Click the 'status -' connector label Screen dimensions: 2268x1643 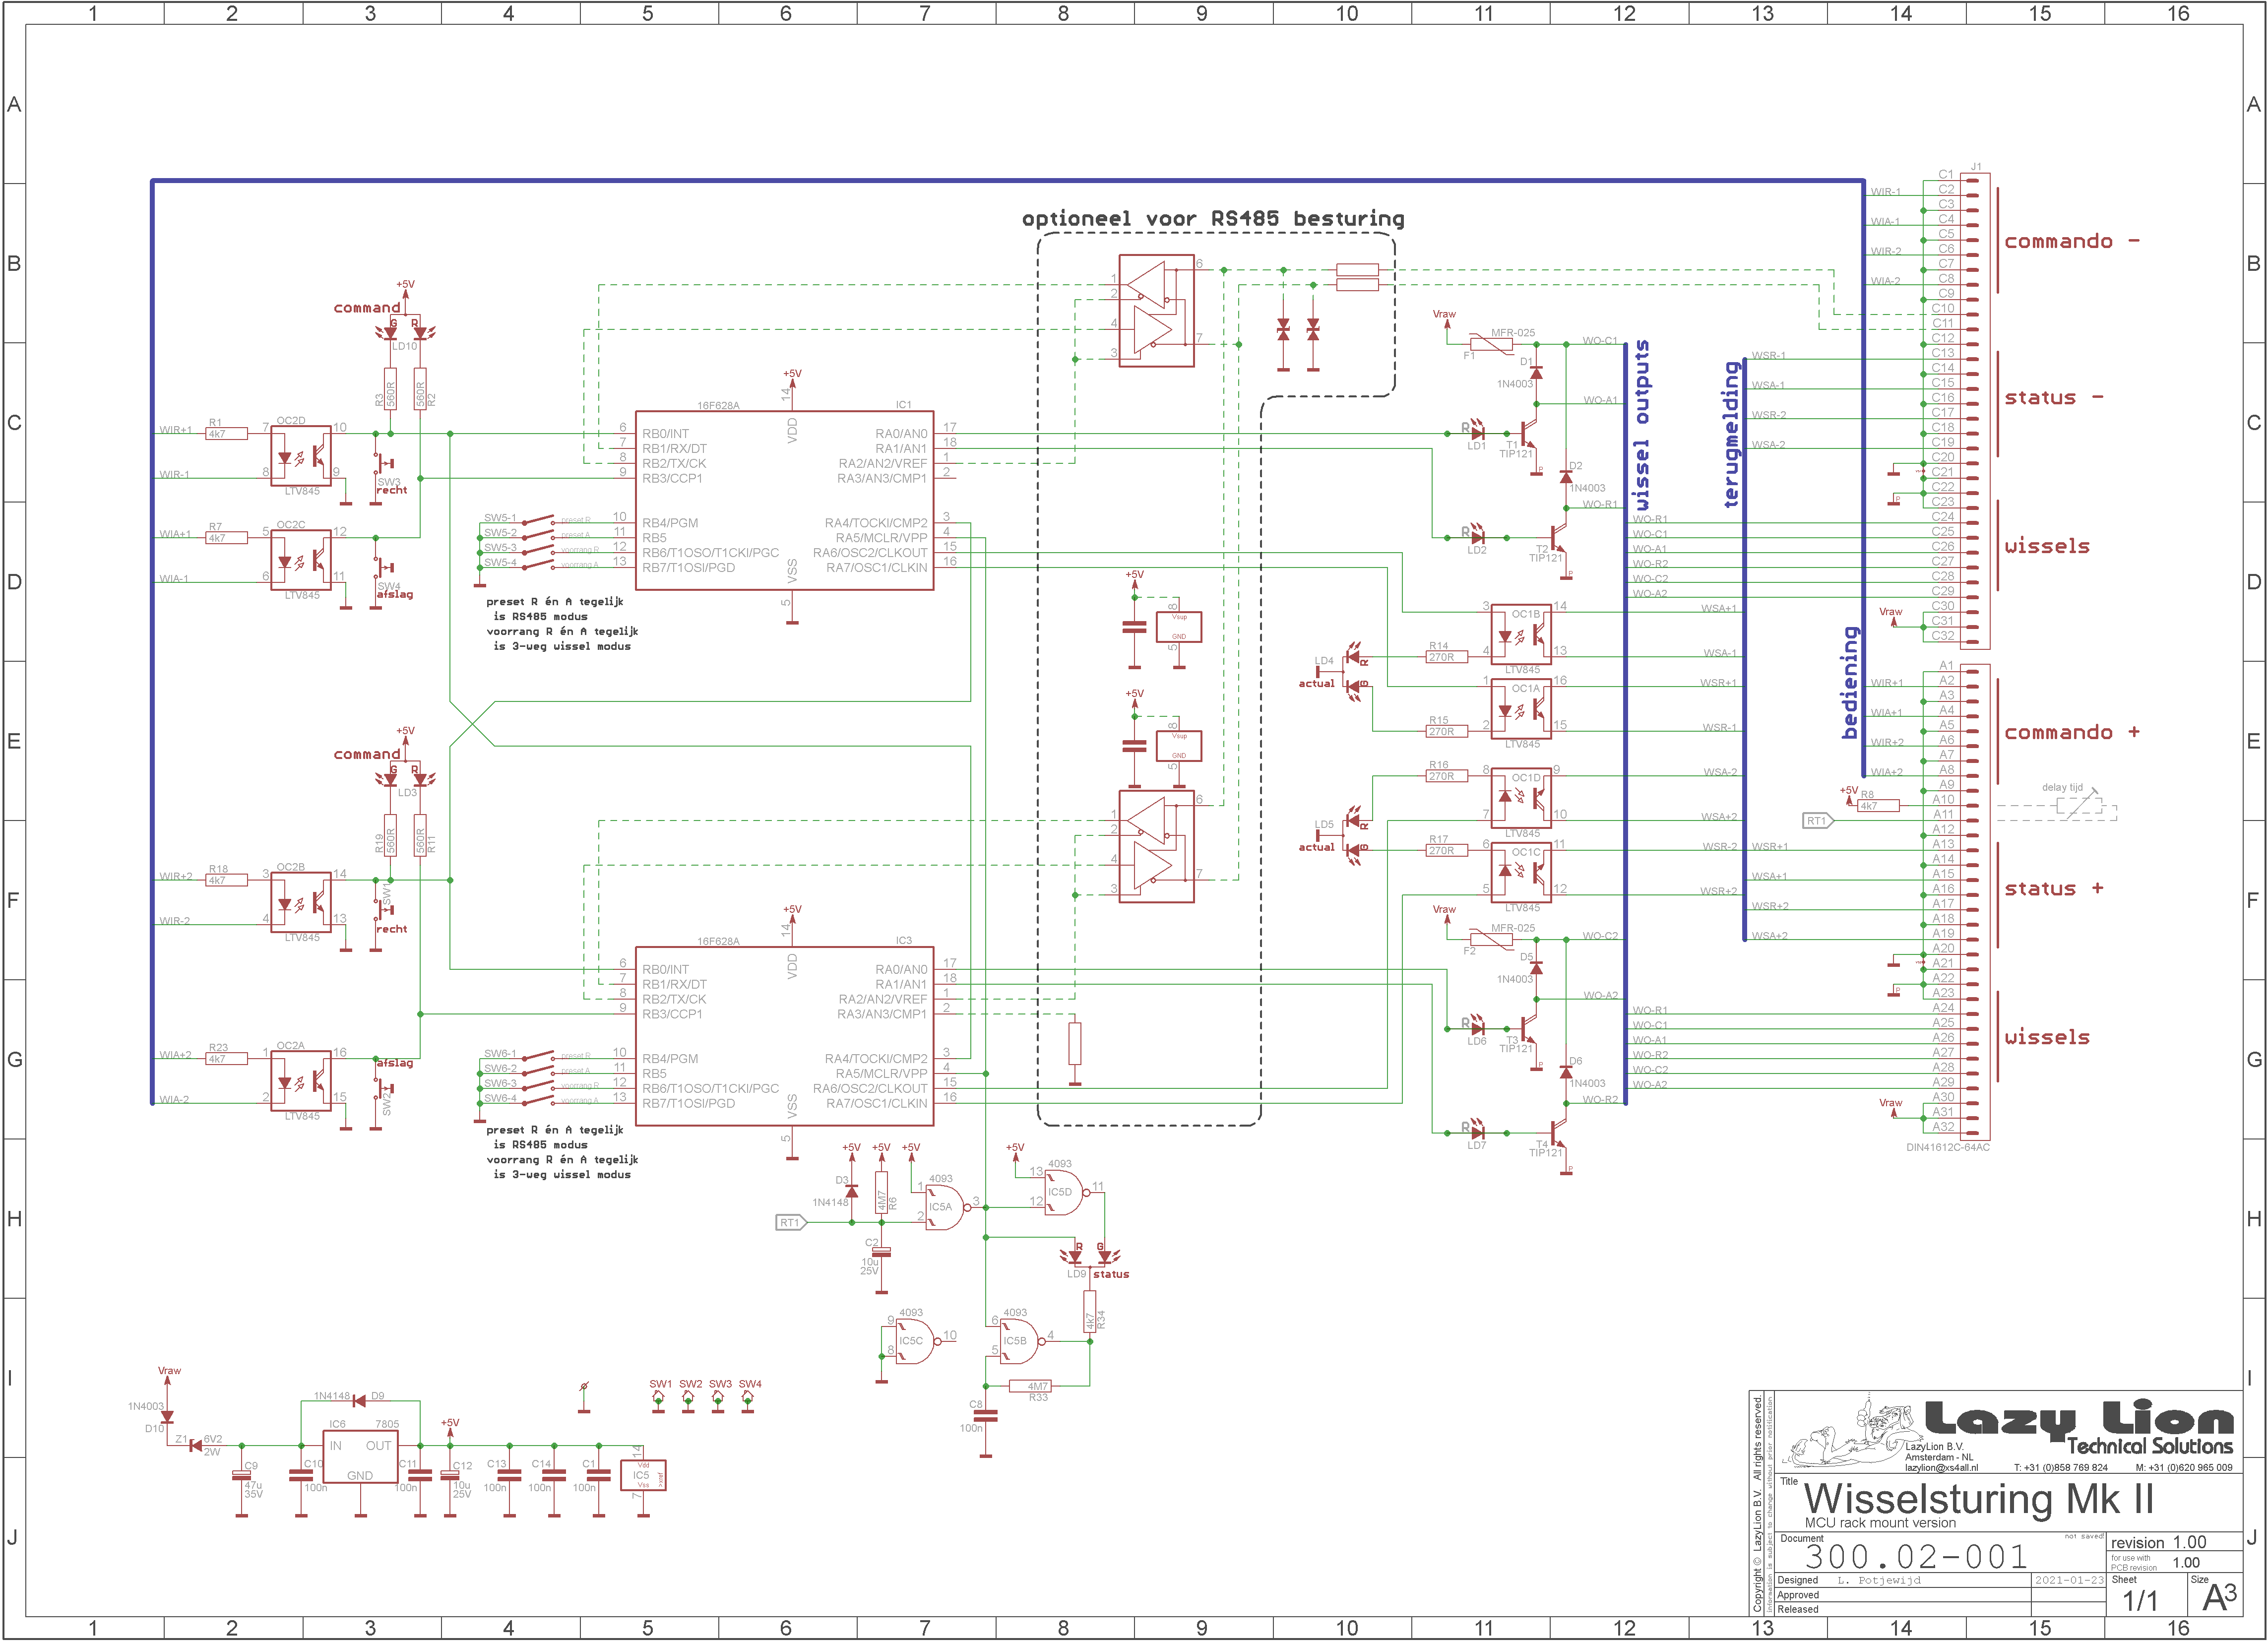[2054, 397]
